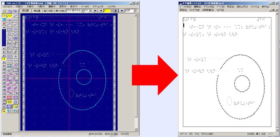This screenshot has width=280, height=137.
Task: Switch to the 横位置 tab
Action: pyautogui.click(x=37, y=11)
